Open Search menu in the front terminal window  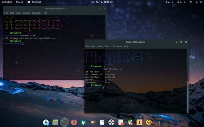point(108,46)
